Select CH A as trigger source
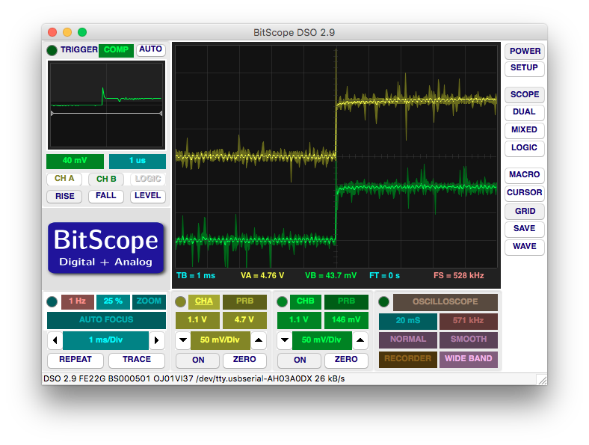Screen dimensions: 589x445 pos(64,179)
